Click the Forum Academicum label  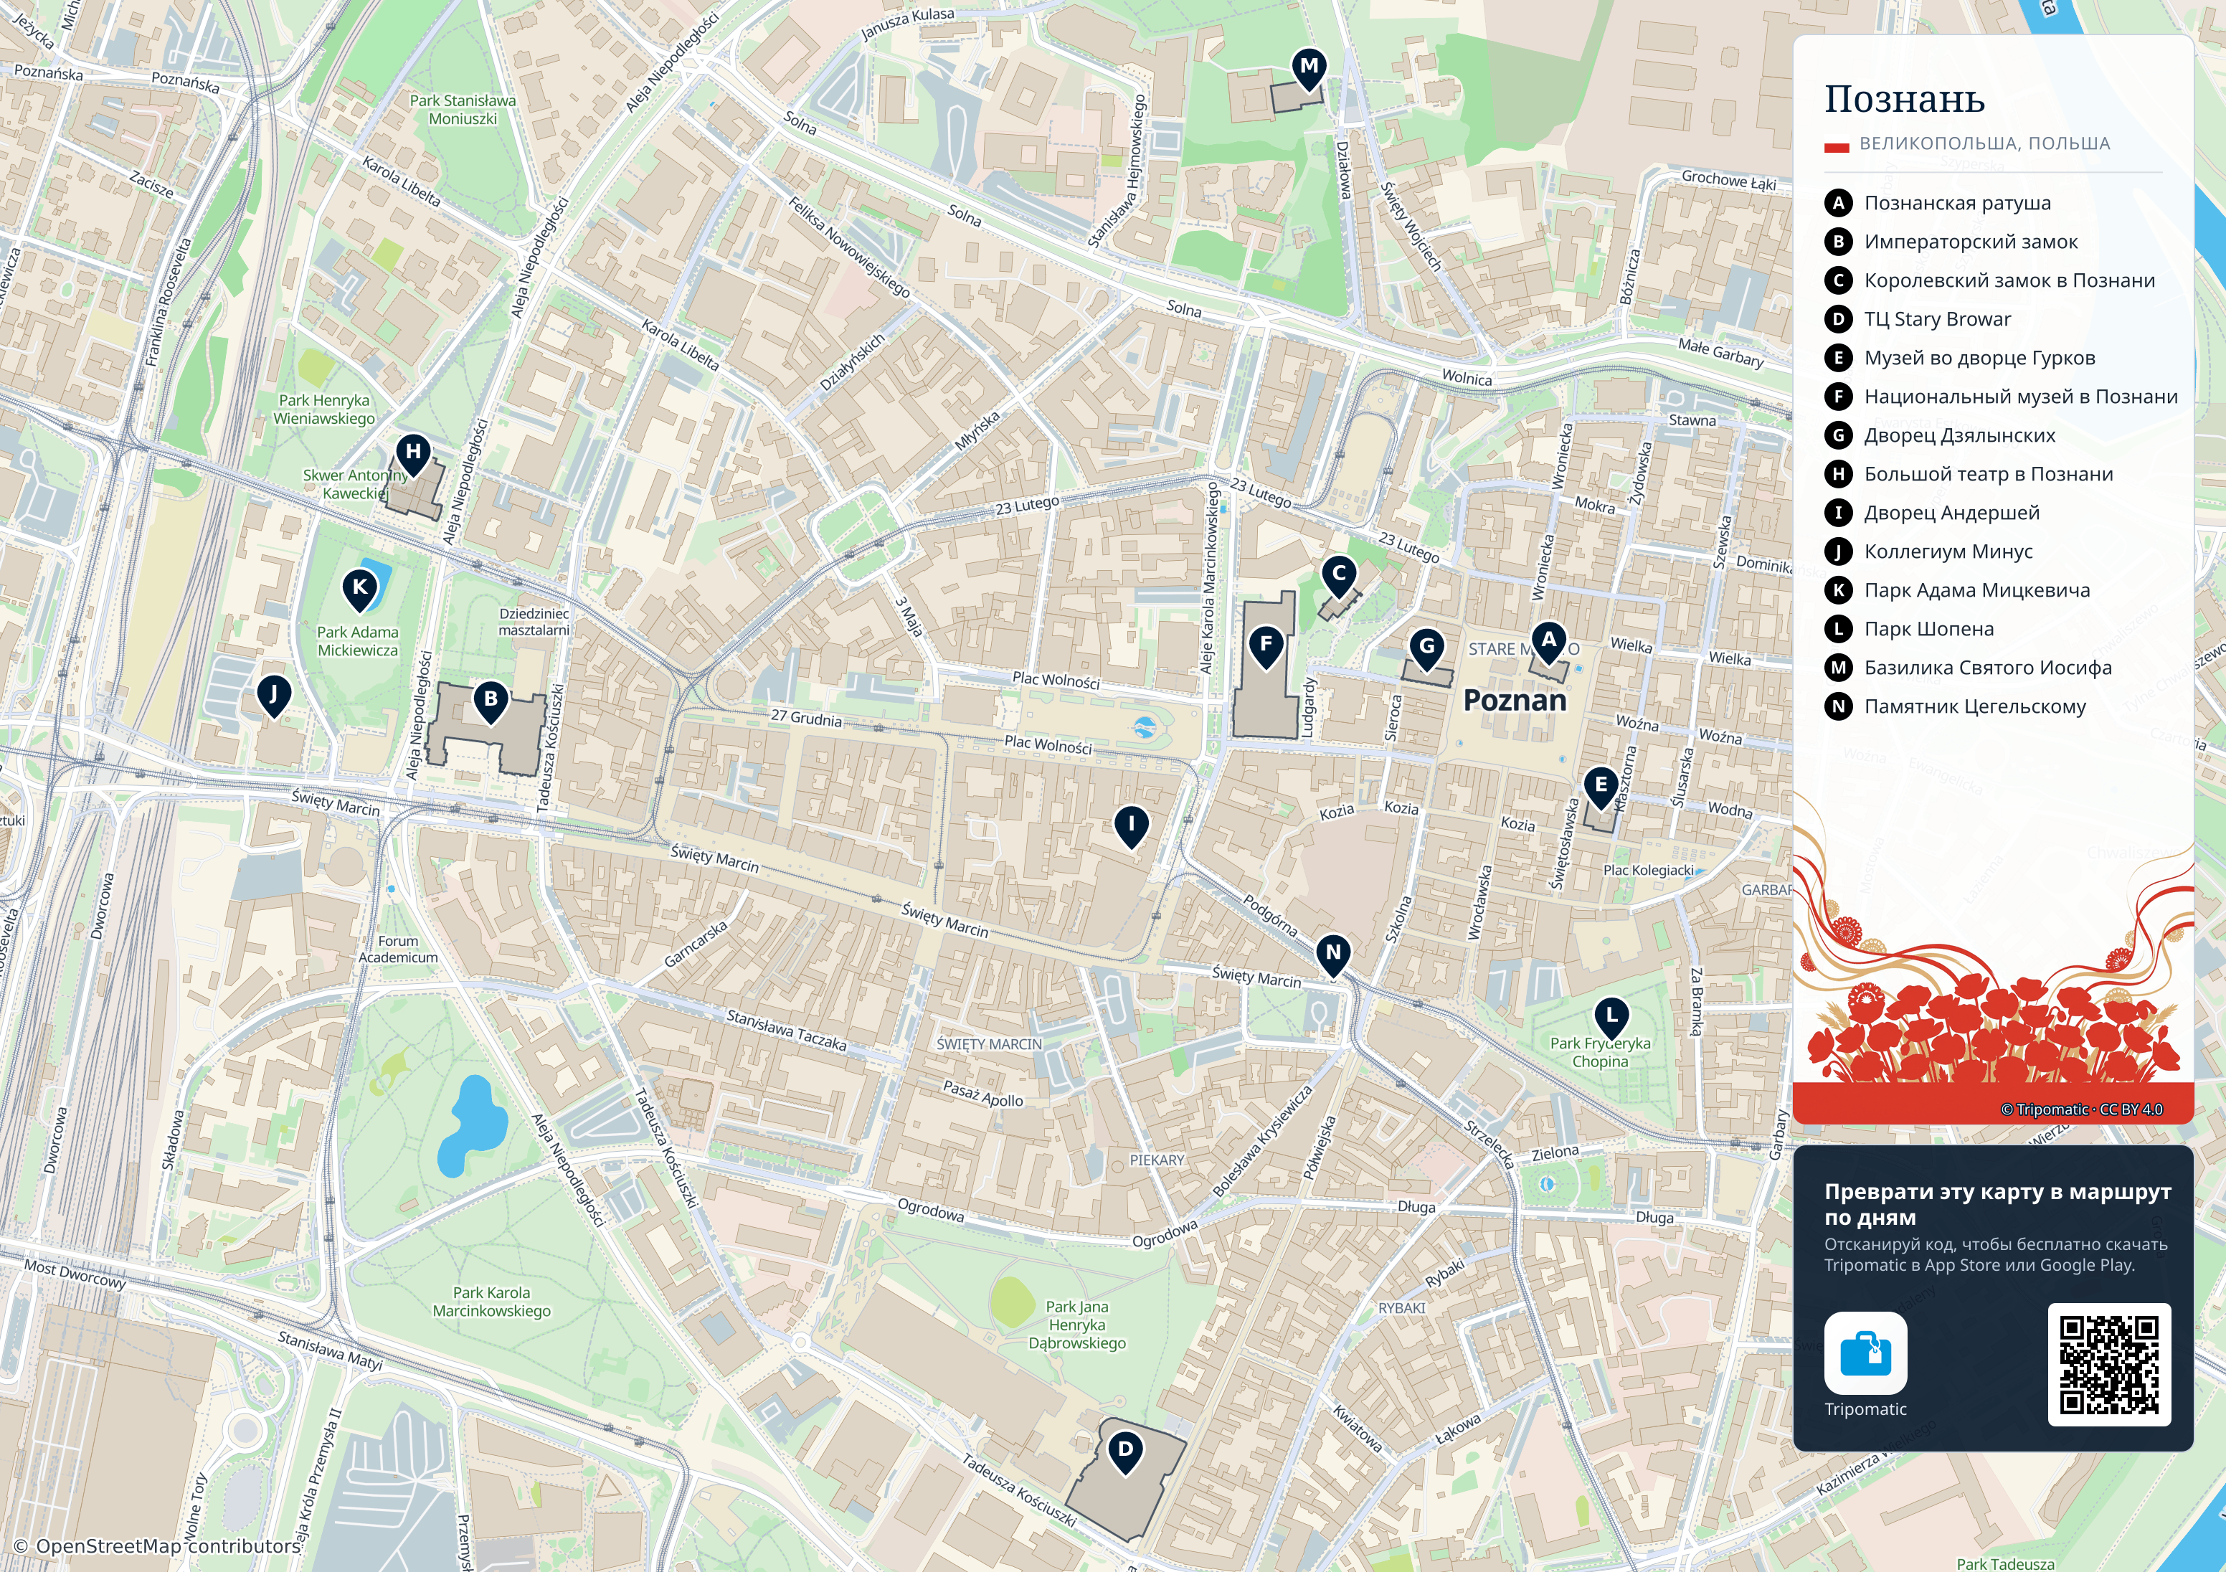coord(397,950)
